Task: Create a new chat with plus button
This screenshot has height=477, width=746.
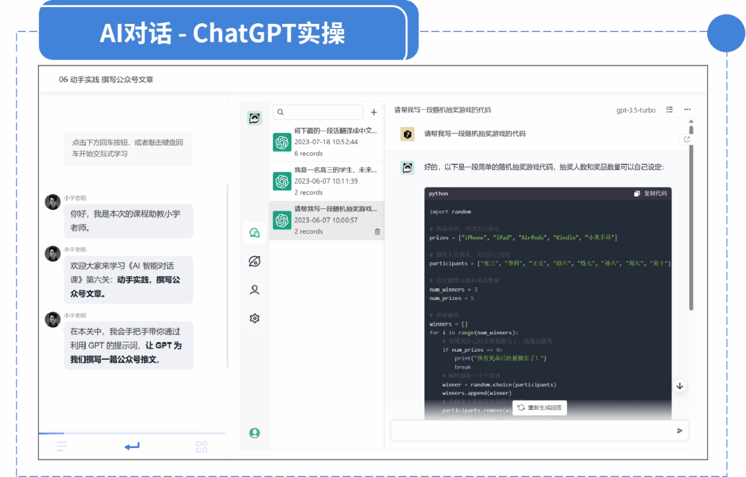Action: coord(374,112)
